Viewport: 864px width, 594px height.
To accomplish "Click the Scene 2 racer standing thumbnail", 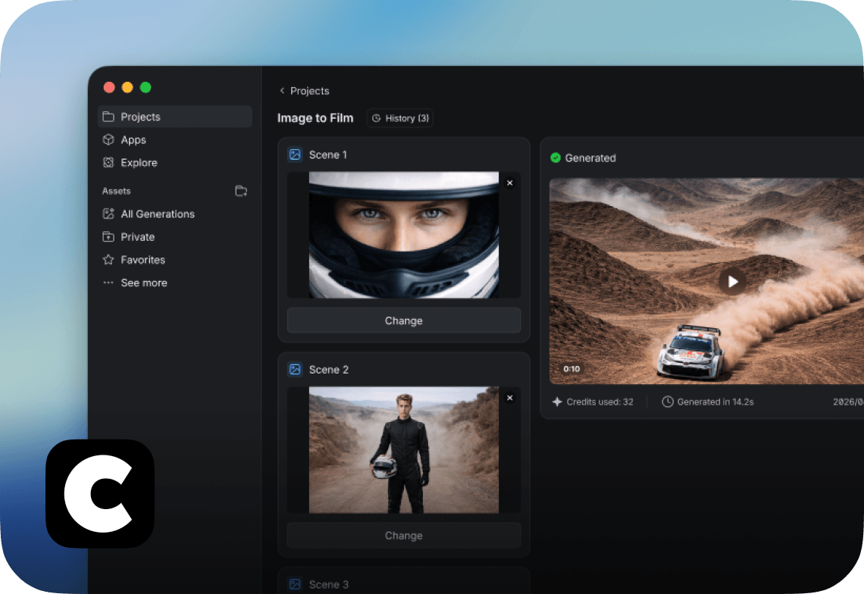I will point(404,449).
